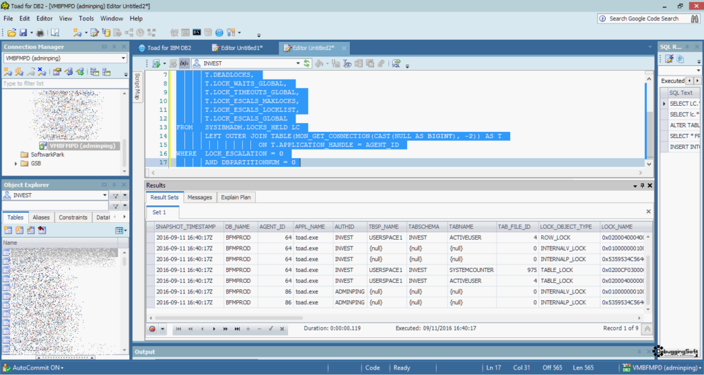Image resolution: width=704 pixels, height=375 pixels.
Task: Click the Script Map side tab
Action: [x=137, y=87]
